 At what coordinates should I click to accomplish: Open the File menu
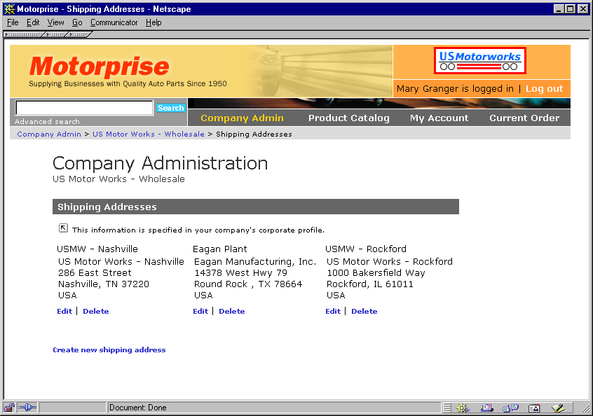(13, 22)
